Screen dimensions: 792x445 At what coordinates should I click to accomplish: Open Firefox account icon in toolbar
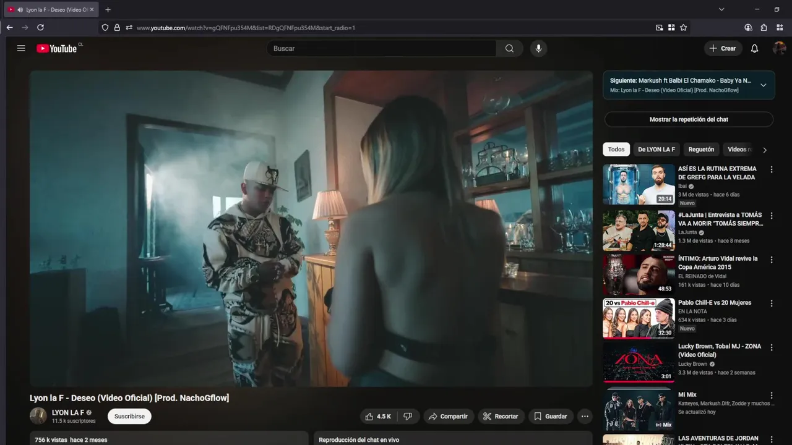coord(748,27)
